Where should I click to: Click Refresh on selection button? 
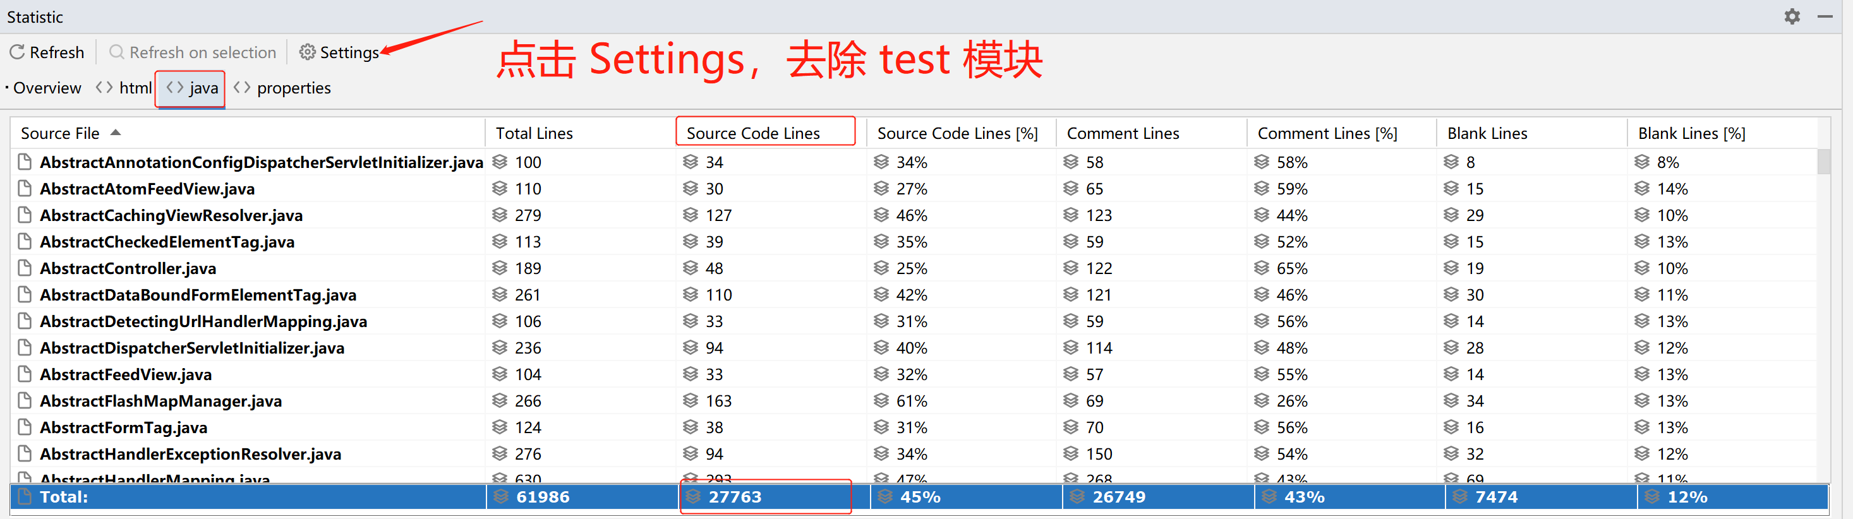click(193, 52)
